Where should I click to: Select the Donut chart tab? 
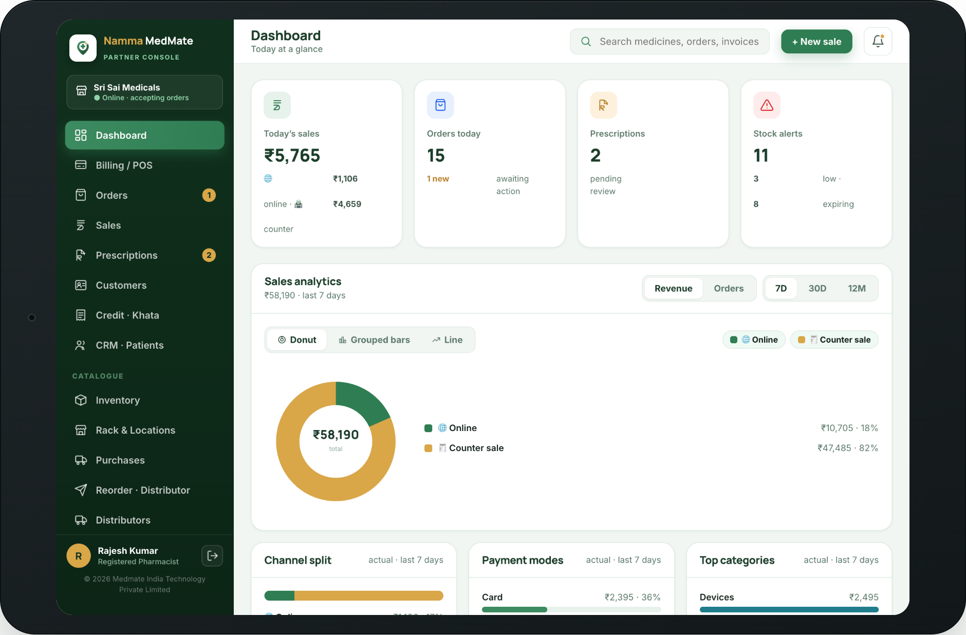pos(297,340)
